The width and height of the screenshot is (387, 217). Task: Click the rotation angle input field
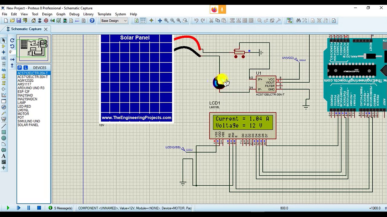coord(12,52)
